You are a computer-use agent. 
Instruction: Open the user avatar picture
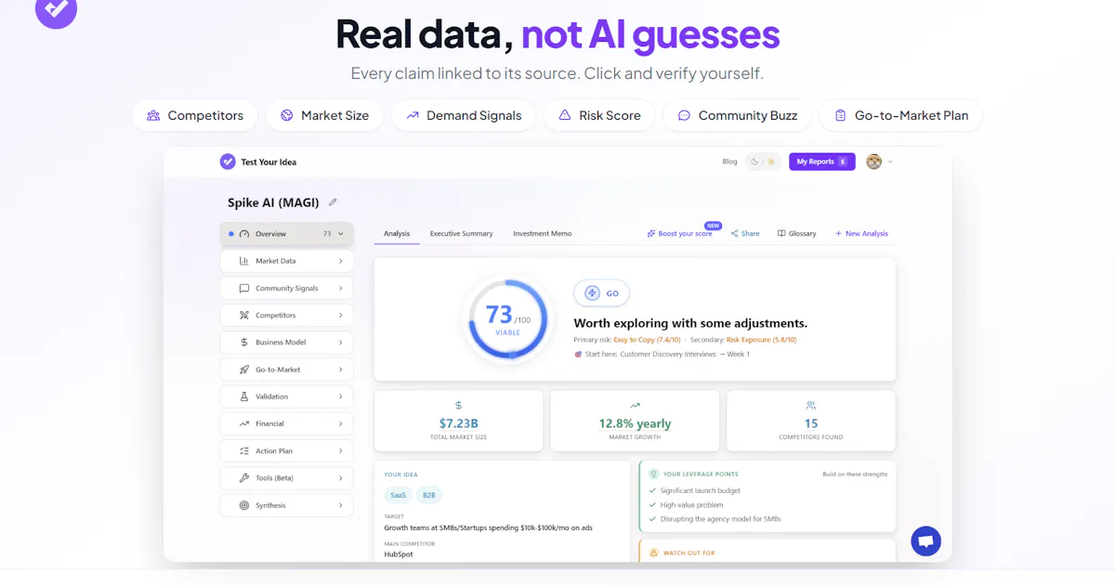point(874,162)
